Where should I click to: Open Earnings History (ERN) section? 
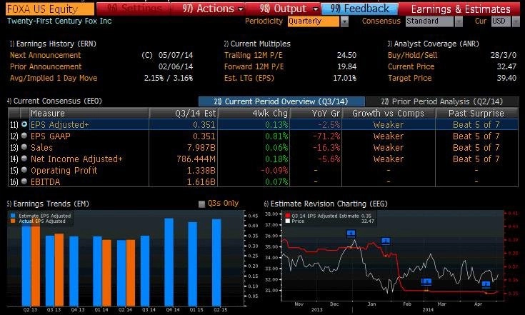pos(53,44)
